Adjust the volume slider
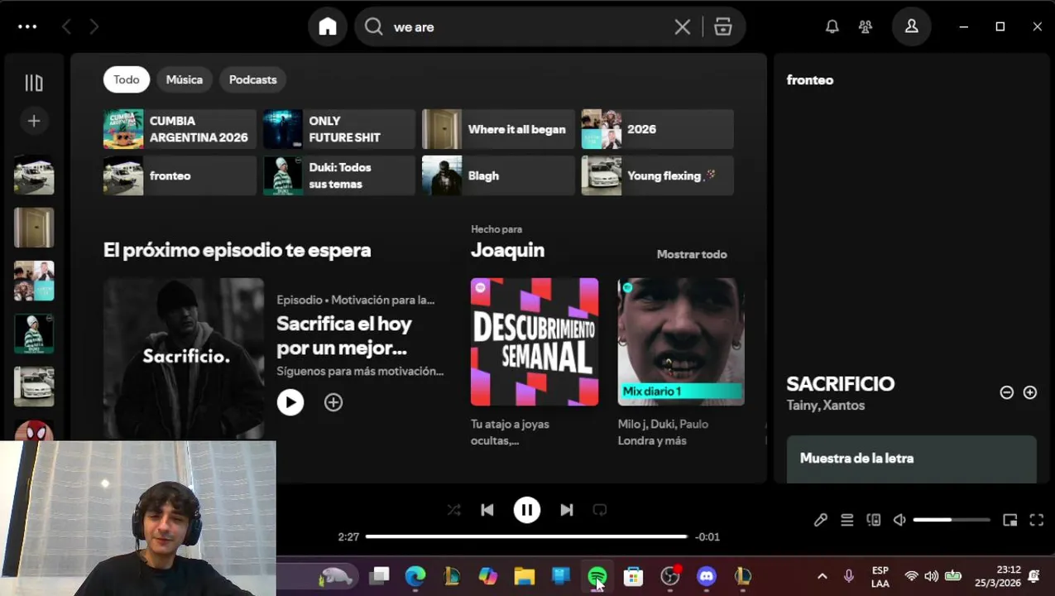The image size is (1055, 596). [952, 520]
